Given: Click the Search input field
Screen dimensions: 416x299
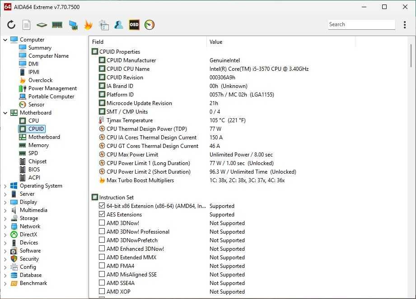Looking at the screenshot, I should (x=361, y=24).
